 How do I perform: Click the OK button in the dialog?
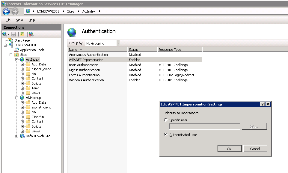coord(229,149)
